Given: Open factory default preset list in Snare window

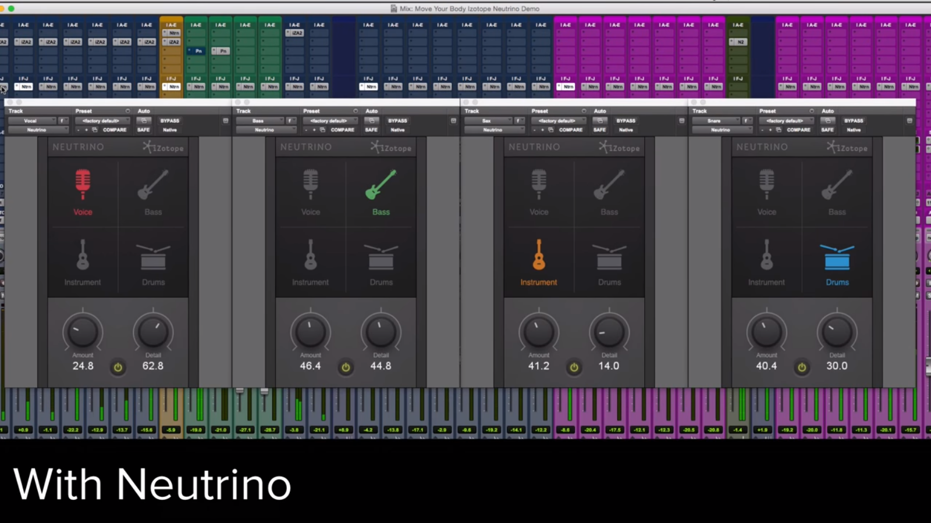Looking at the screenshot, I should pyautogui.click(x=786, y=121).
